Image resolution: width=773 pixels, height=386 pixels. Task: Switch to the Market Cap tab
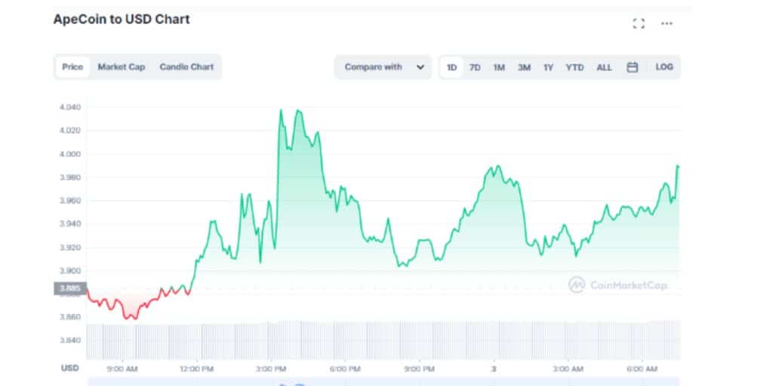(x=122, y=67)
